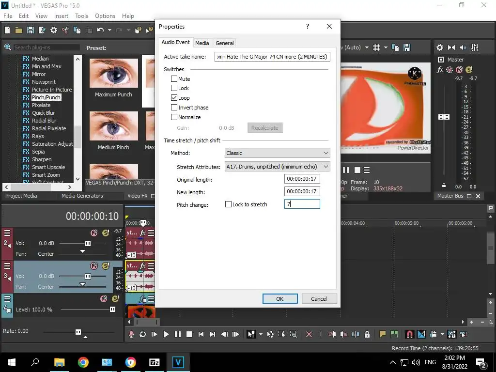
Task: Click the Dim Output speaker icon
Action: [463, 47]
